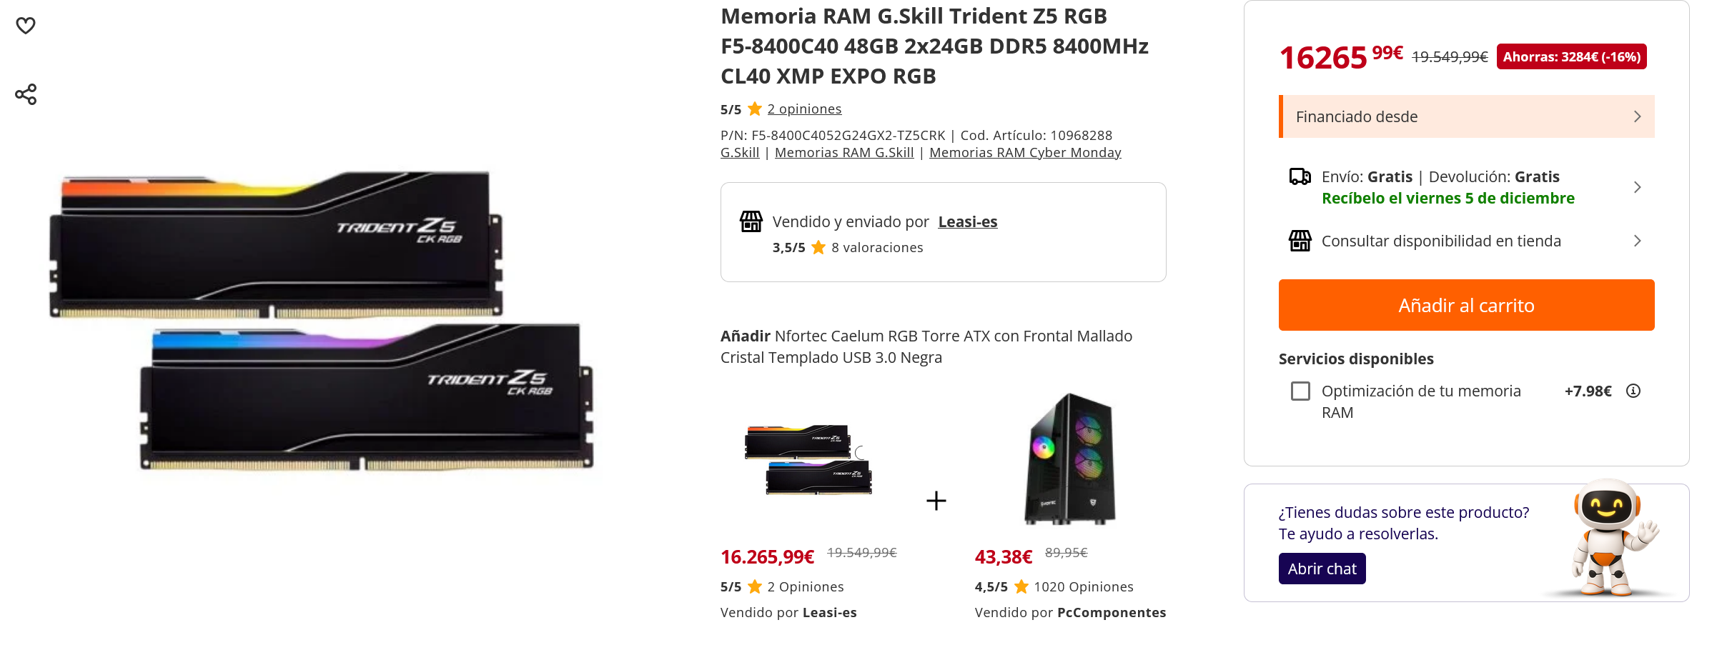Click the delivery truck shipping icon
Image resolution: width=1722 pixels, height=645 pixels.
click(x=1300, y=176)
